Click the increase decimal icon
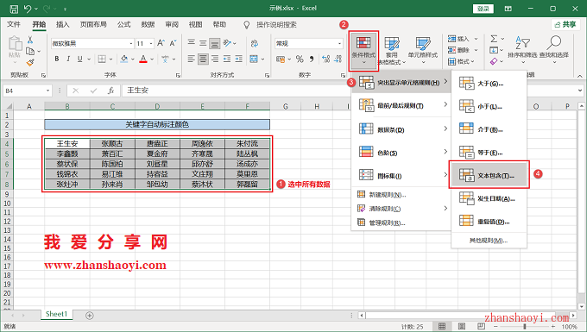 click(325, 60)
